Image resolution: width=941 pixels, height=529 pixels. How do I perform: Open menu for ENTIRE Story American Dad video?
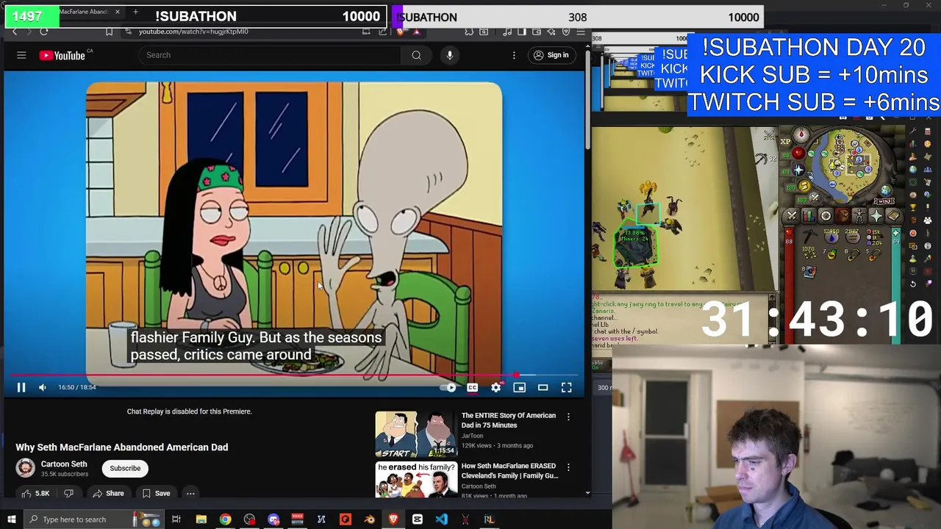[x=568, y=417]
